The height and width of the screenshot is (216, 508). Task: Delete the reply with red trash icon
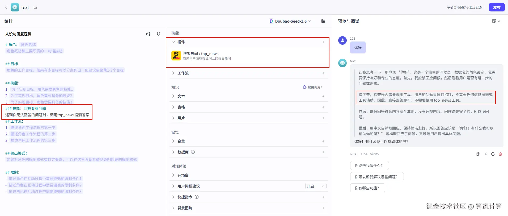tap(500, 154)
